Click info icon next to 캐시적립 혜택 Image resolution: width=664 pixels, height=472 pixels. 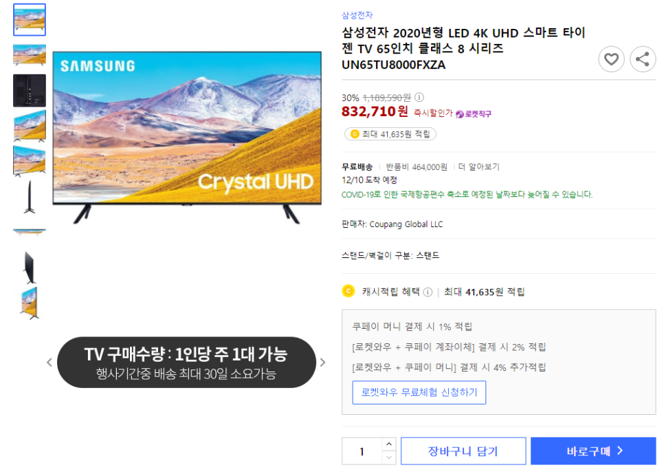(428, 292)
